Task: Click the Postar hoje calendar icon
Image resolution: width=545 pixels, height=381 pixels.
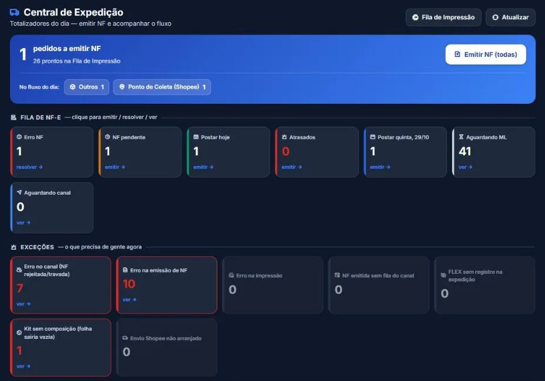Action: pyautogui.click(x=196, y=137)
